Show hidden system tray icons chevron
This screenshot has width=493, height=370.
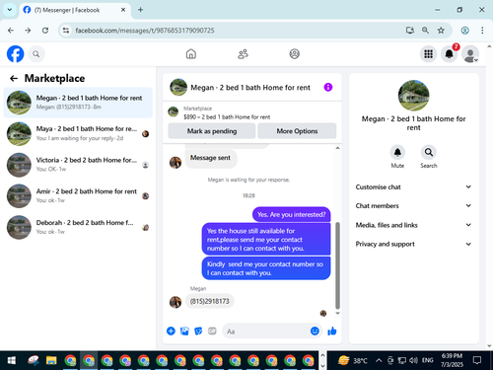(379, 360)
